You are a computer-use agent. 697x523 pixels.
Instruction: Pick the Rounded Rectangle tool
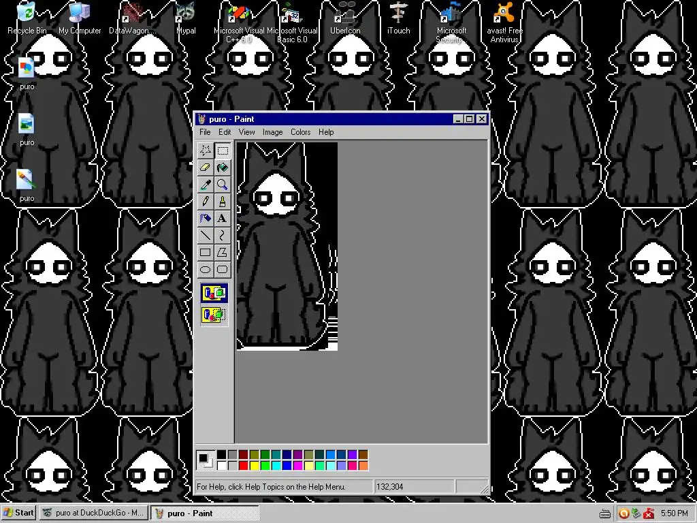(223, 269)
